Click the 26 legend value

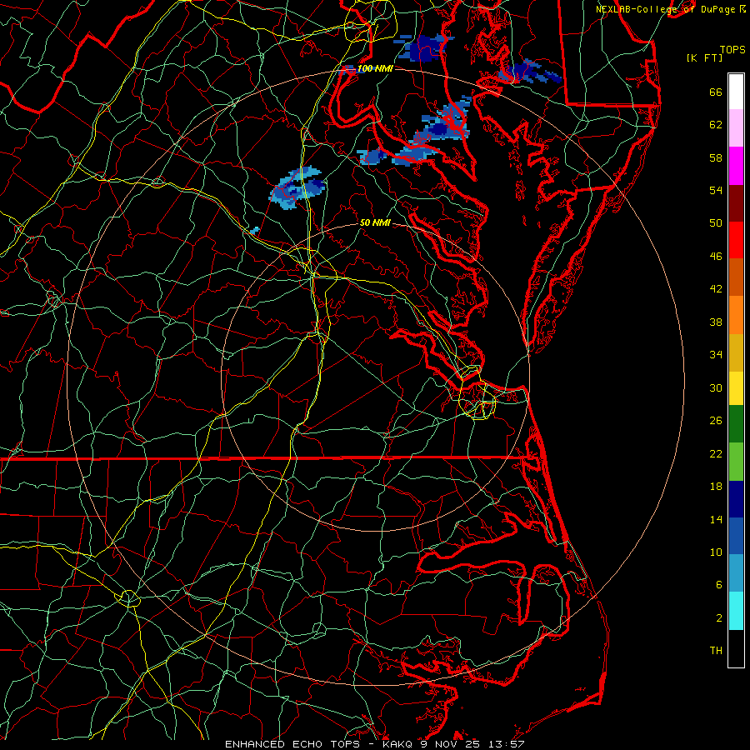[x=716, y=421]
